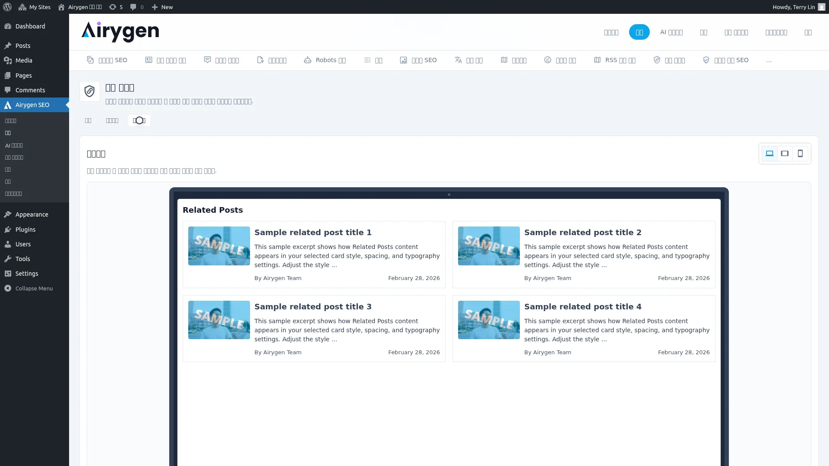
Task: Open the Appearance menu
Action: (x=35, y=214)
